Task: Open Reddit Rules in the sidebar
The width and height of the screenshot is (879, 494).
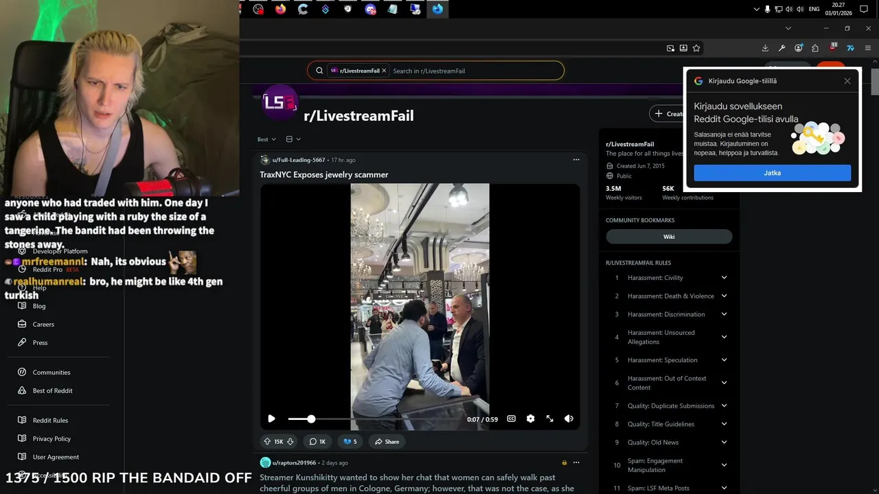Action: 51,421
